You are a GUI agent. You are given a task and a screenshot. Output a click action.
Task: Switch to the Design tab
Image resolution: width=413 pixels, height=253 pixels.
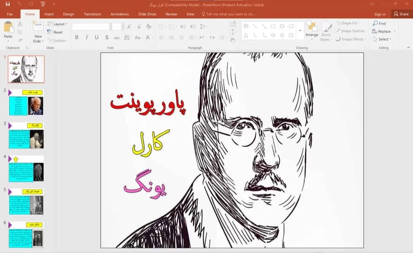click(69, 14)
